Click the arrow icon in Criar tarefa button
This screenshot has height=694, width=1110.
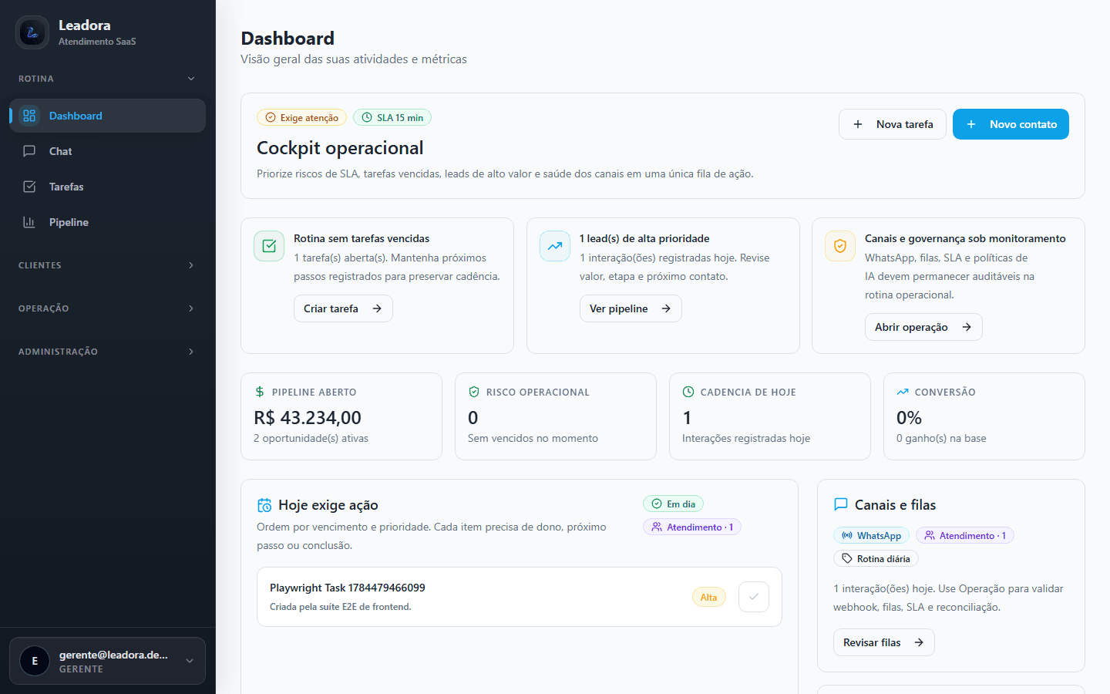tap(377, 308)
